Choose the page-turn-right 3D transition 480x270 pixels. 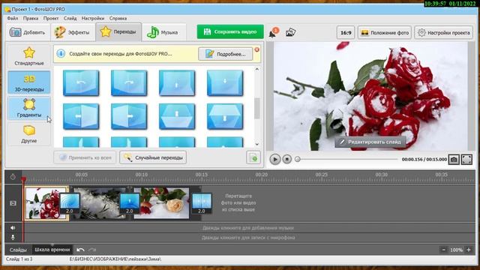pyautogui.click(x=129, y=83)
